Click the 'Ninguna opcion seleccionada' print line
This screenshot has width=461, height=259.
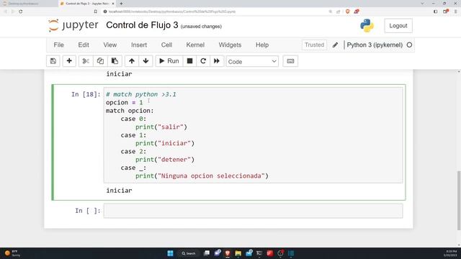(x=202, y=176)
